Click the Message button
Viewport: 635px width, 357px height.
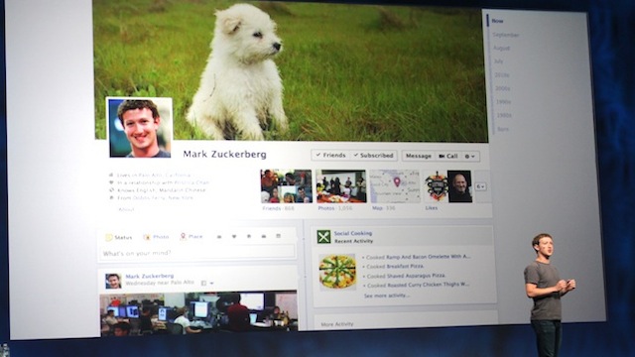coord(419,156)
